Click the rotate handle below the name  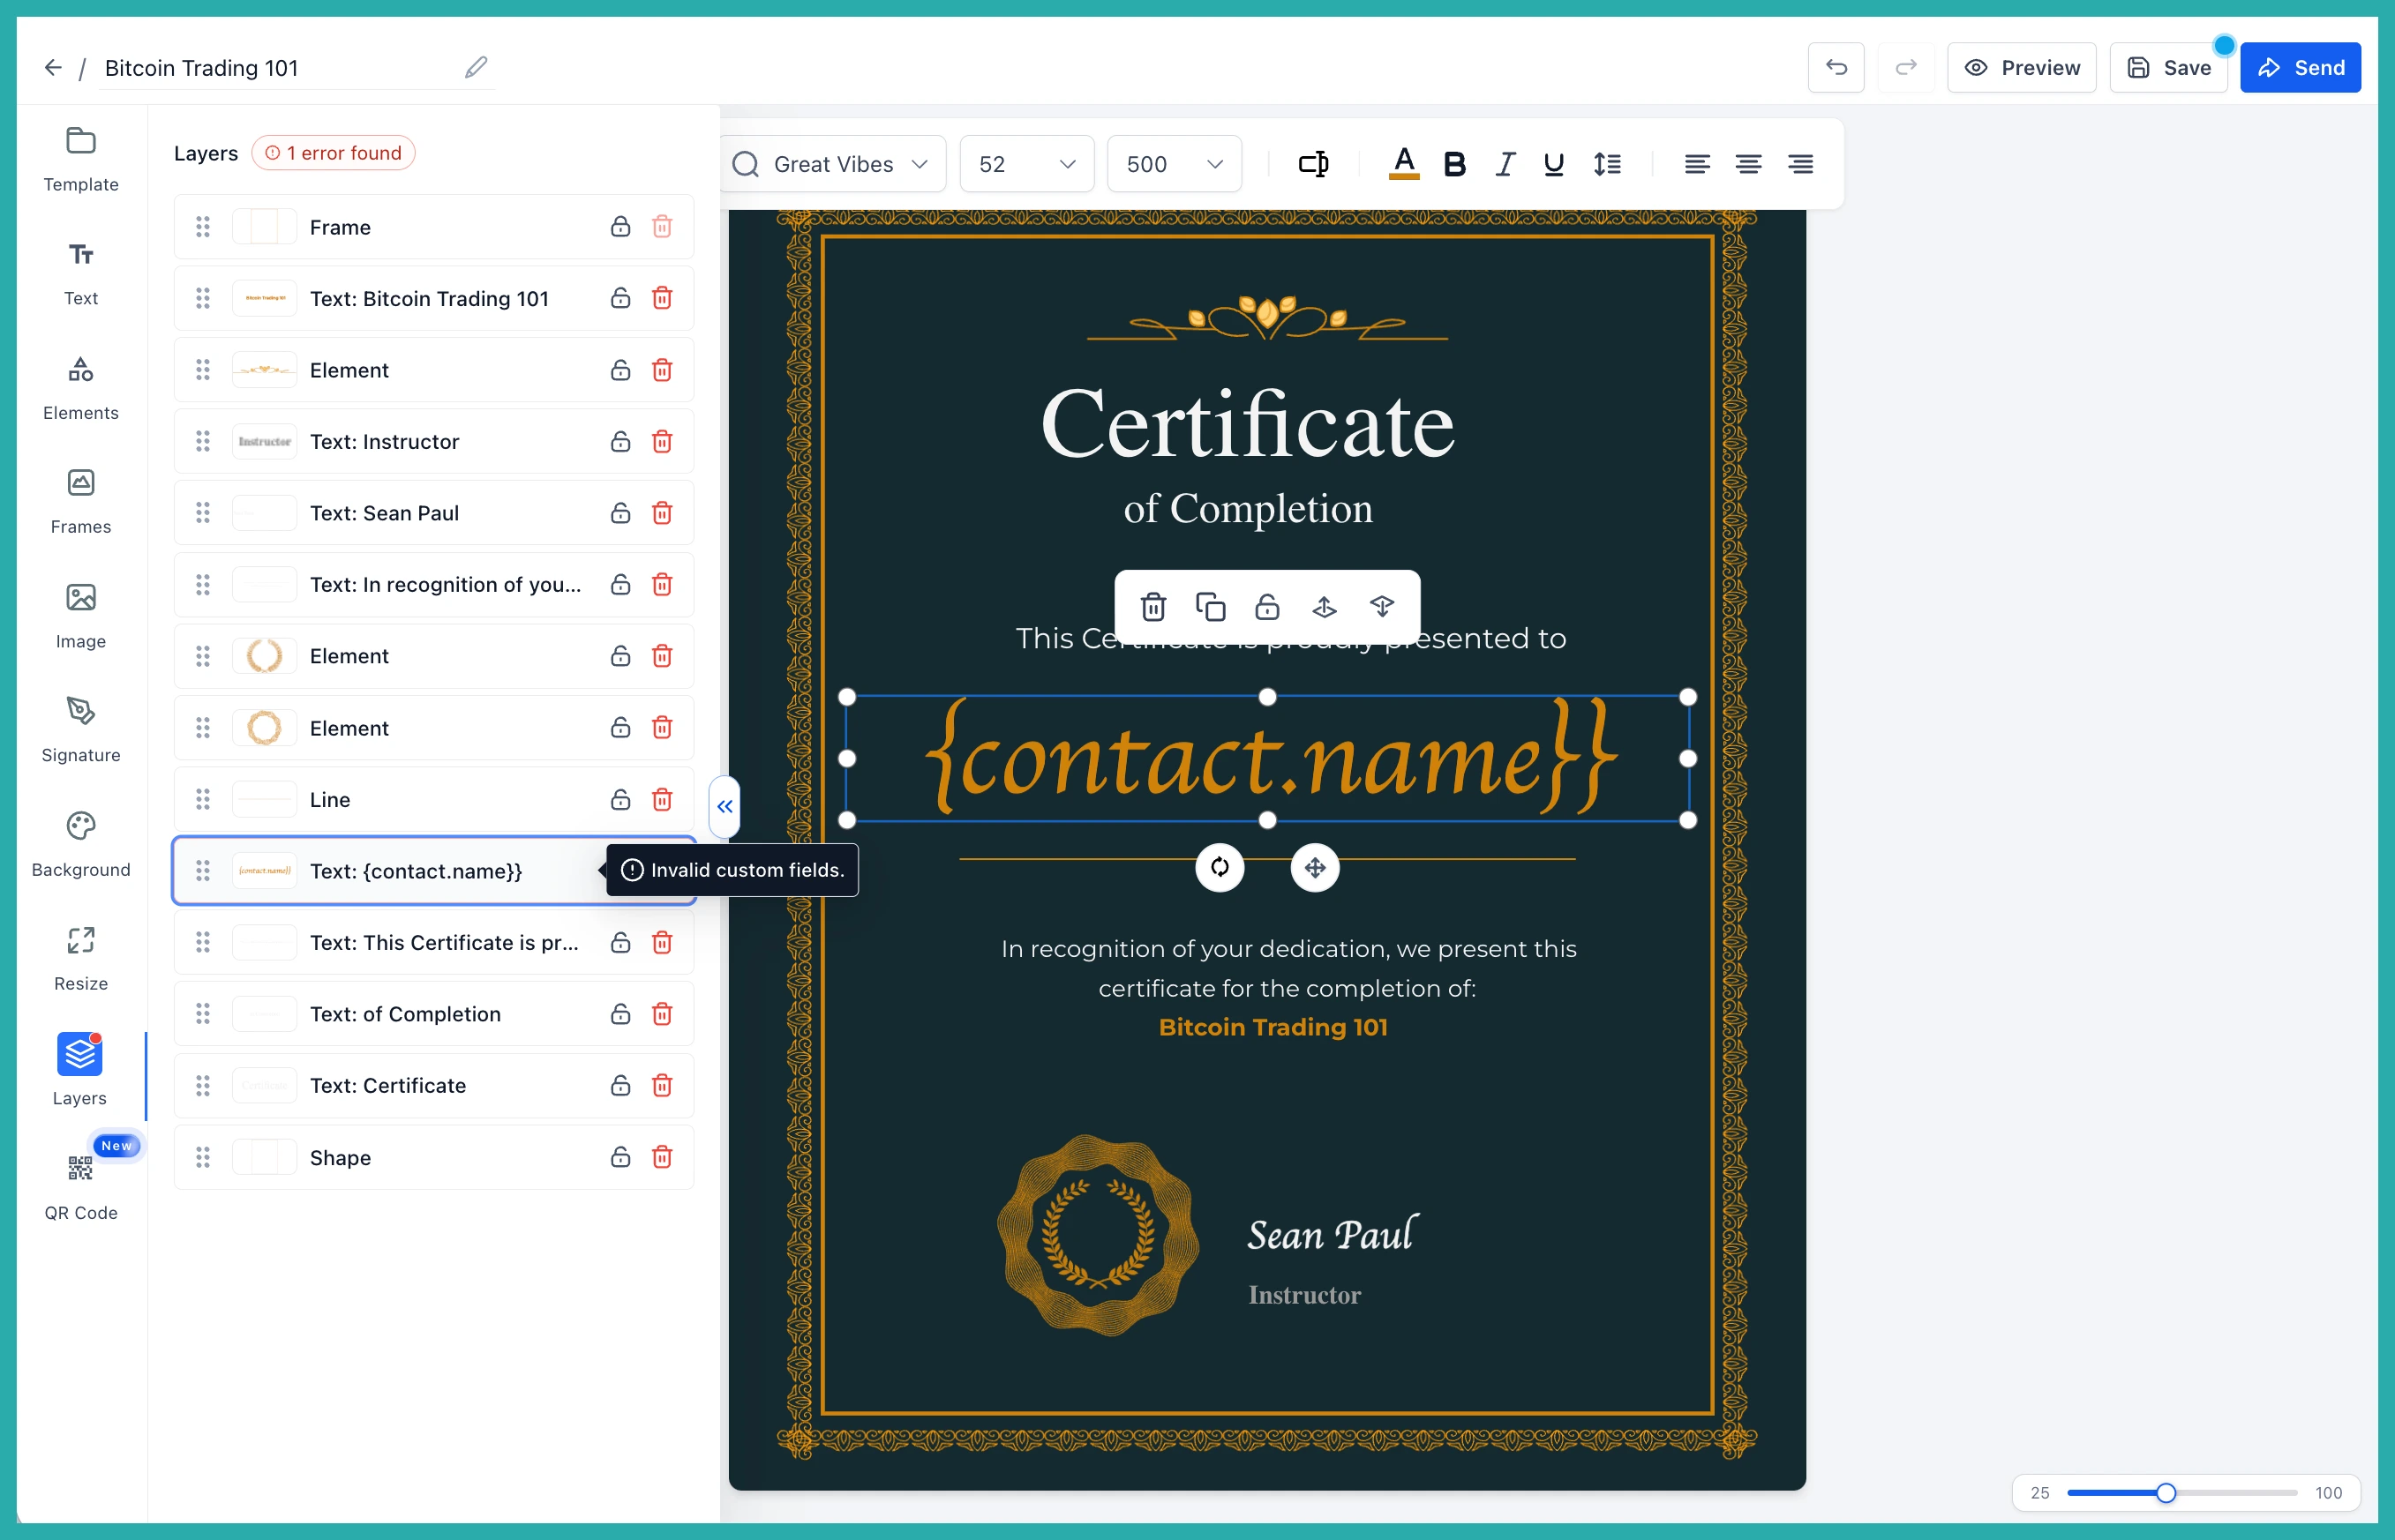[x=1220, y=867]
